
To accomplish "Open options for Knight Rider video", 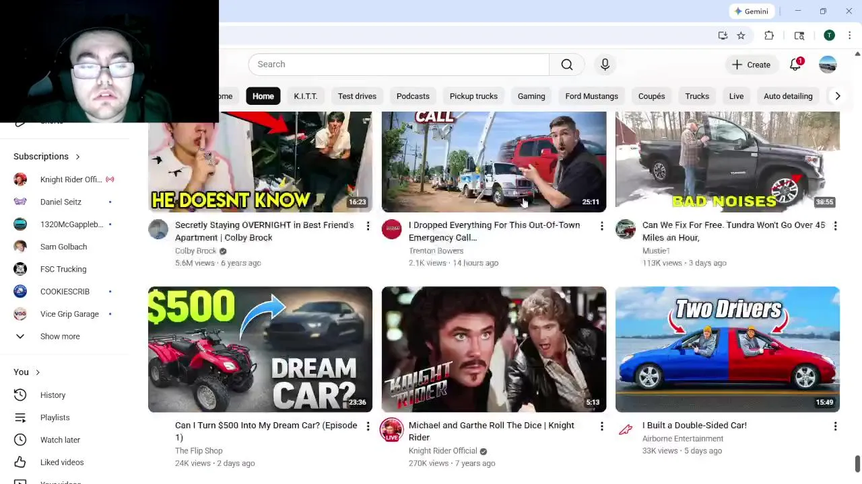I will click(601, 426).
